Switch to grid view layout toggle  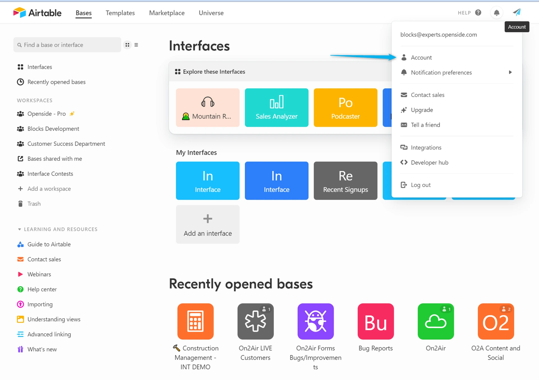[127, 45]
